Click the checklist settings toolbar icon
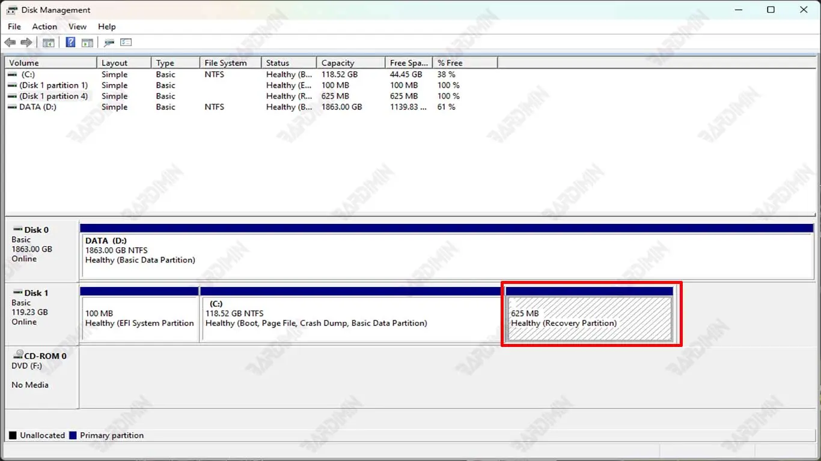 (126, 43)
